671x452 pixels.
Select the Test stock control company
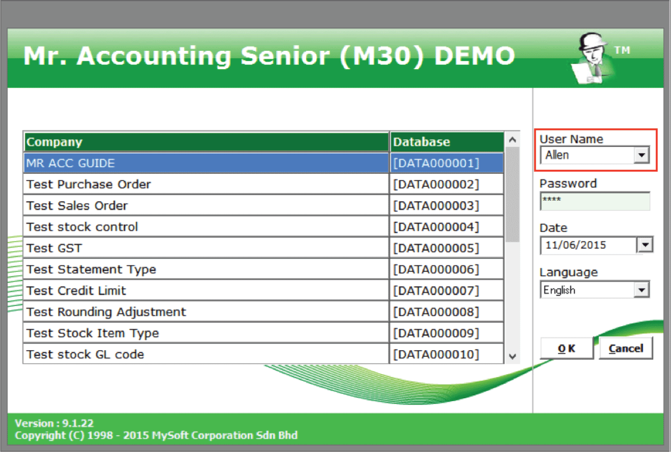pyautogui.click(x=206, y=226)
